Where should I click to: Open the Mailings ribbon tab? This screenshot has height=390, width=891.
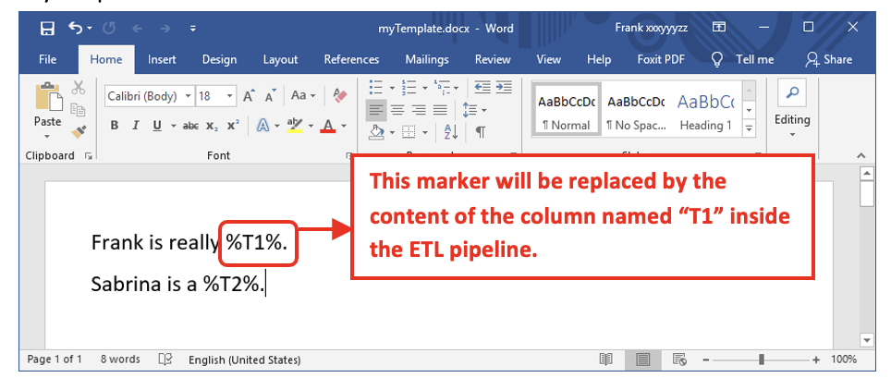click(x=426, y=59)
